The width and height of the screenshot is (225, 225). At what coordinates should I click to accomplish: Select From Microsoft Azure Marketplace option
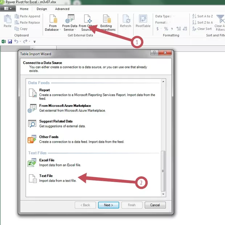tap(92, 108)
